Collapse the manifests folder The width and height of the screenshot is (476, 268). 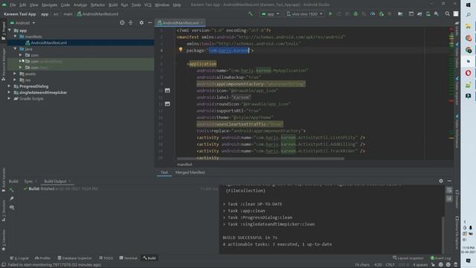click(x=15, y=36)
